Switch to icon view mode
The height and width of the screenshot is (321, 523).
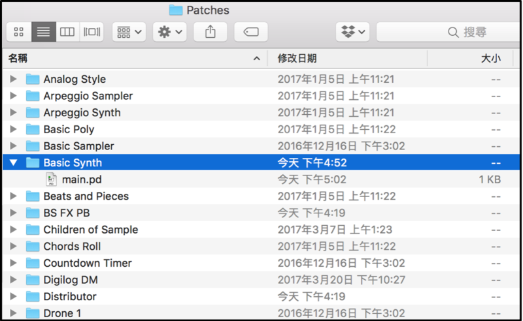(18, 32)
